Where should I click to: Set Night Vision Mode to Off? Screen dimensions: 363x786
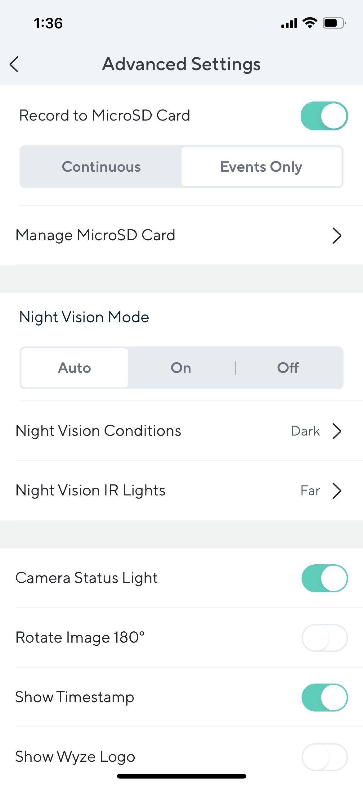click(x=288, y=368)
